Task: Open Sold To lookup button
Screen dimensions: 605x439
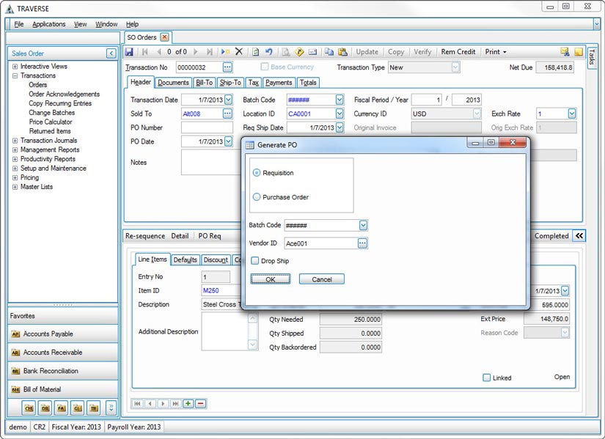Action: pyautogui.click(x=227, y=114)
